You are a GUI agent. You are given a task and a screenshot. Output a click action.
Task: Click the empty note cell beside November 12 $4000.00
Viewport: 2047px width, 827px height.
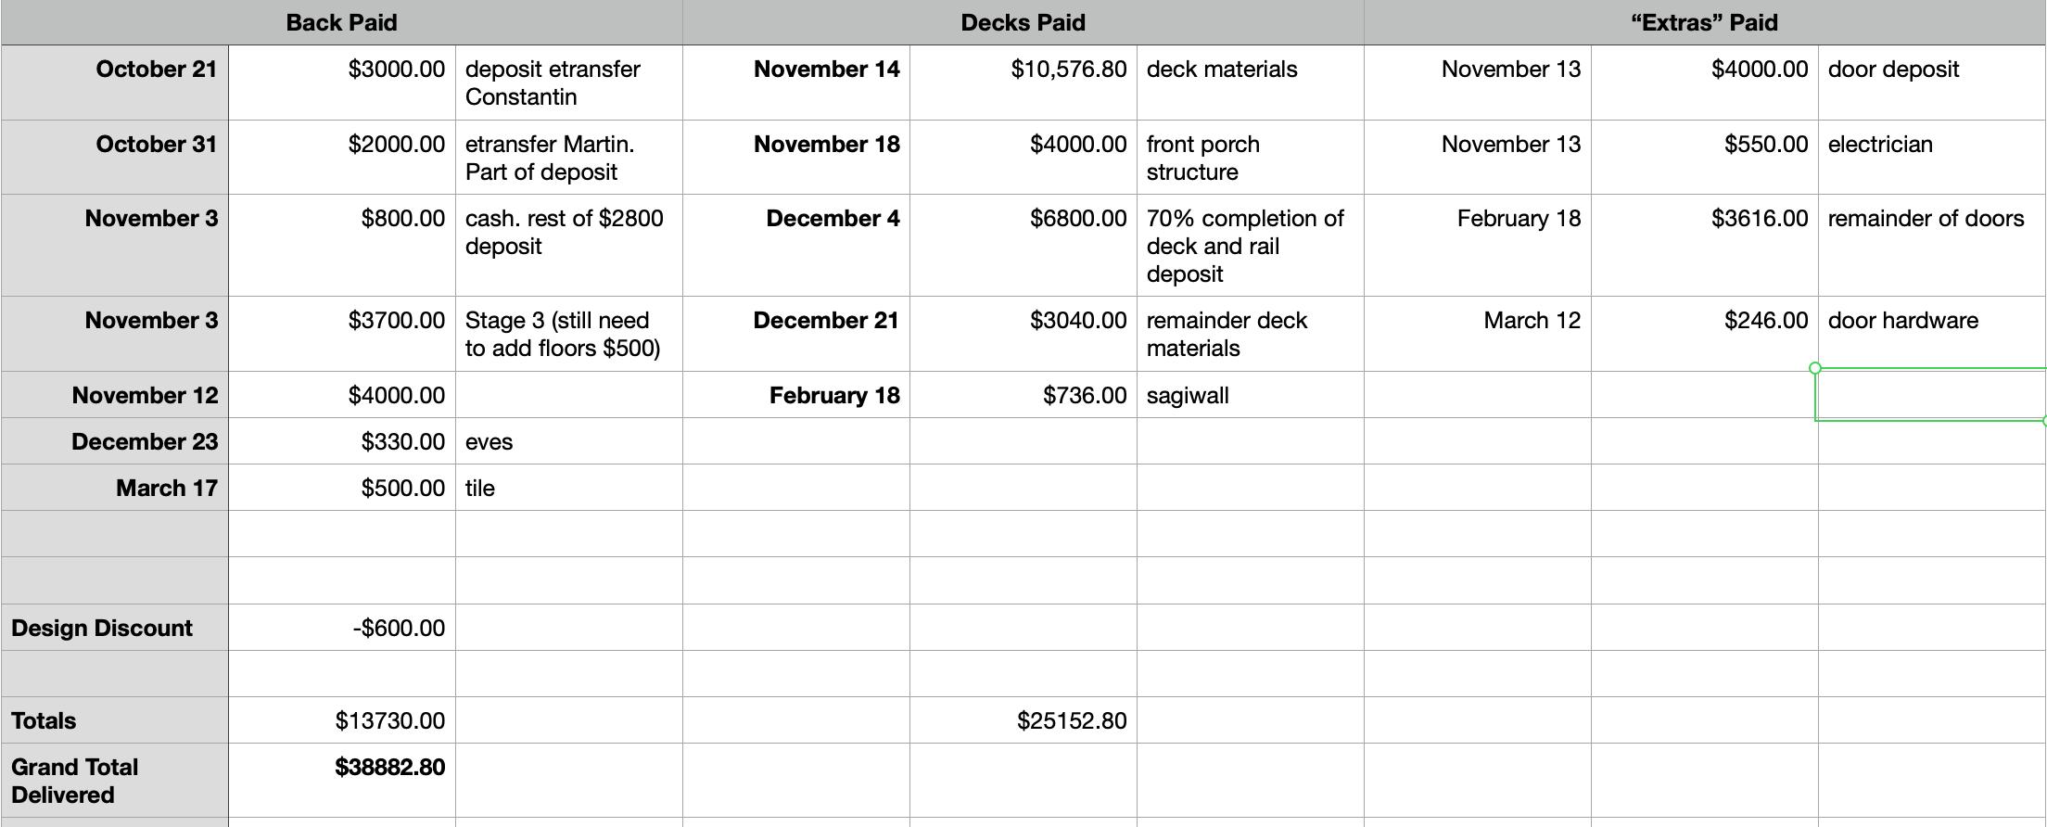568,395
